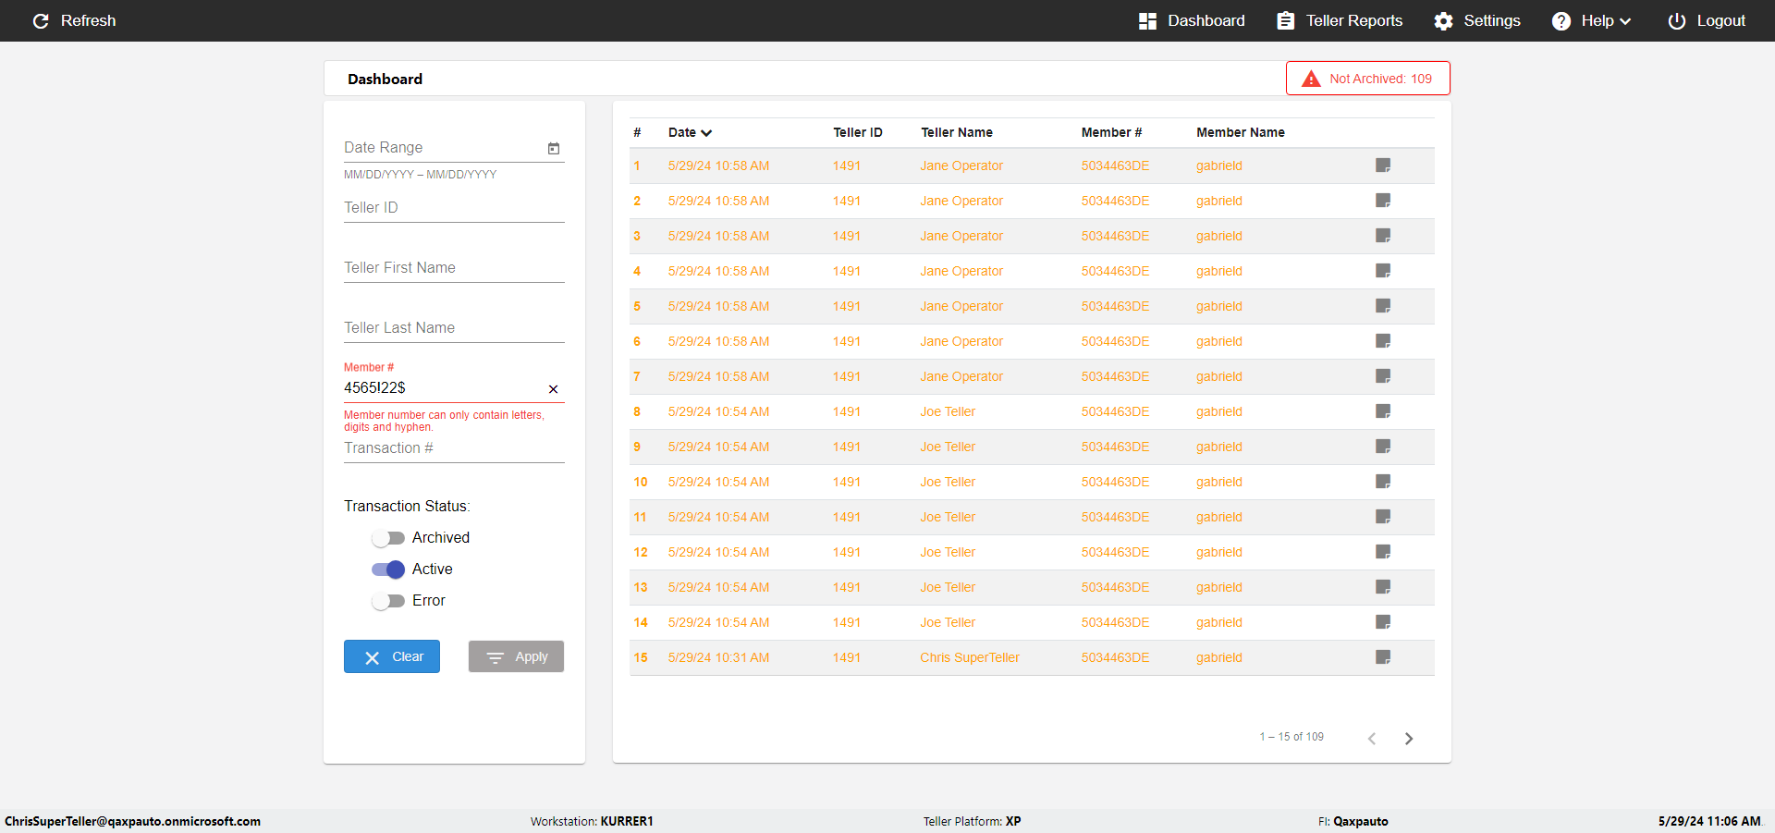This screenshot has height=833, width=1775.
Task: Click Teller ID 1491 in row 10
Action: (846, 482)
